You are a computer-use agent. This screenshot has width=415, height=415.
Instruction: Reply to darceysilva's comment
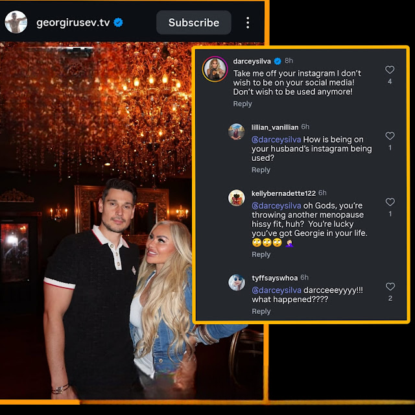[243, 104]
